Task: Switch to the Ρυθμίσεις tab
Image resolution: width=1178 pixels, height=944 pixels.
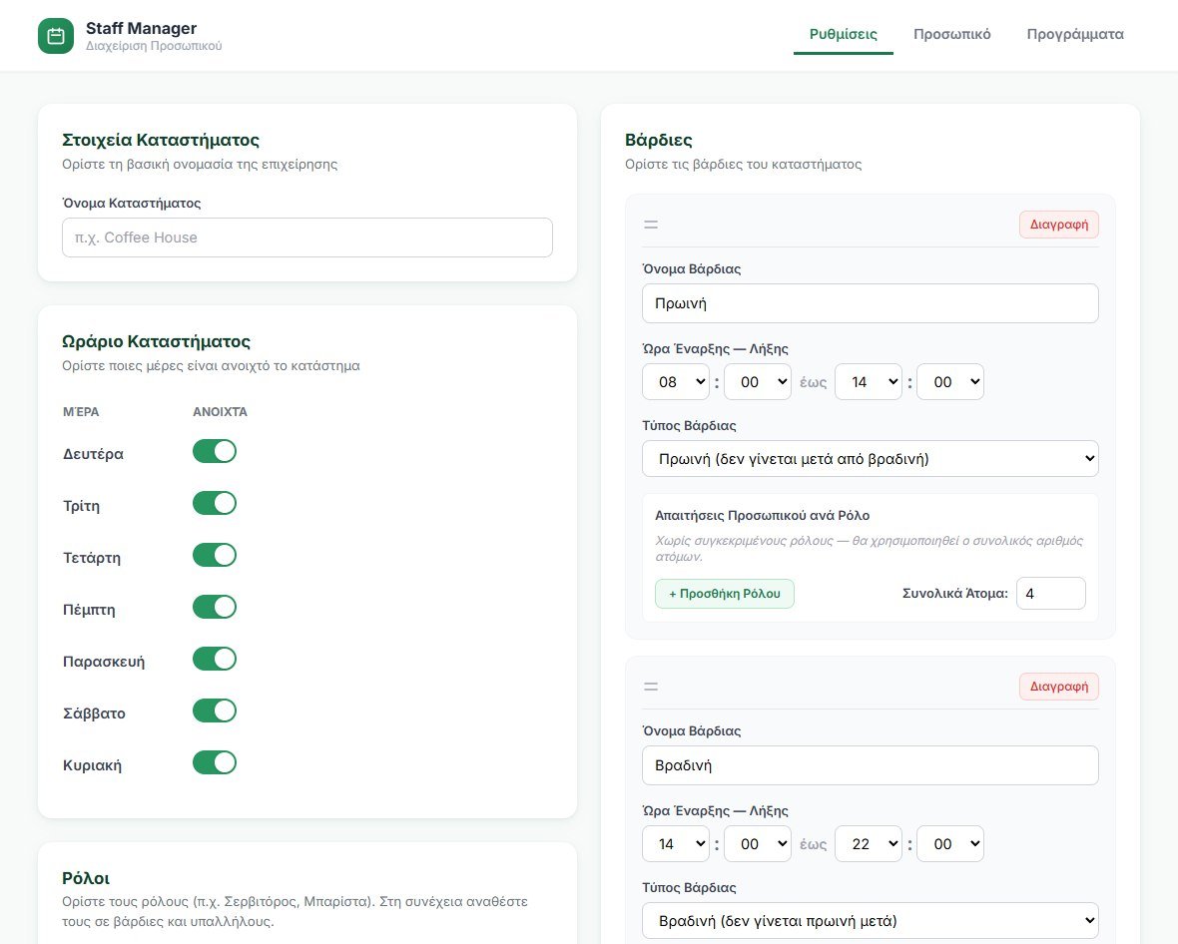Action: [843, 35]
